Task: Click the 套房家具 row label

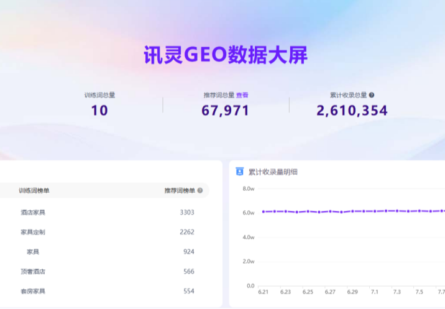Action: point(33,291)
